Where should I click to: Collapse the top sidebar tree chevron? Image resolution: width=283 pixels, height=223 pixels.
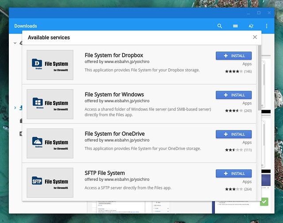coord(15,43)
